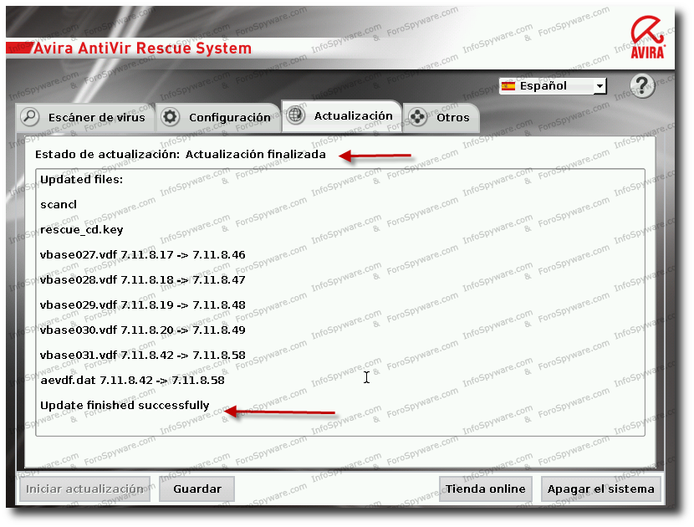Screen dimensions: 694x527
Task: Click 'Update finished successfully' message
Action: (x=125, y=406)
